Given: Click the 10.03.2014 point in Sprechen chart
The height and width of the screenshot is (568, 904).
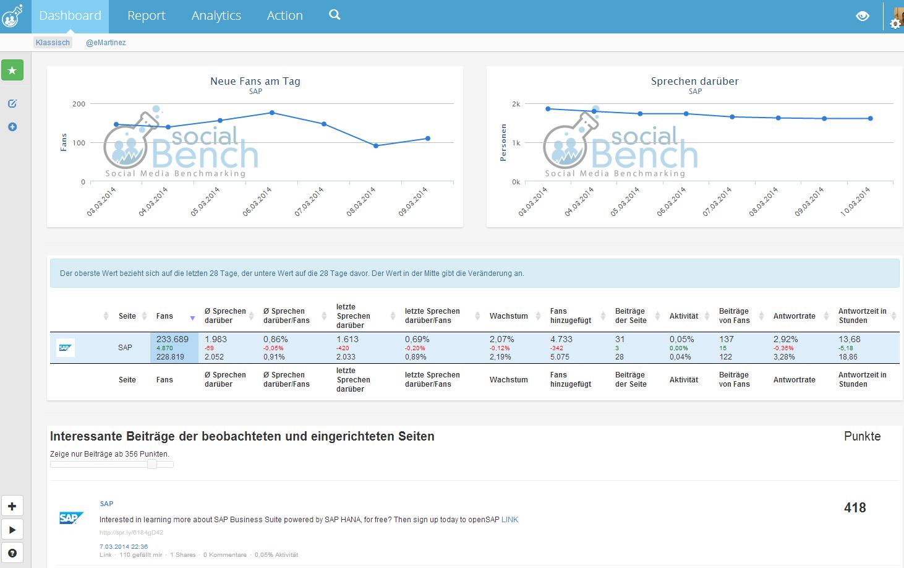Looking at the screenshot, I should click(871, 119).
